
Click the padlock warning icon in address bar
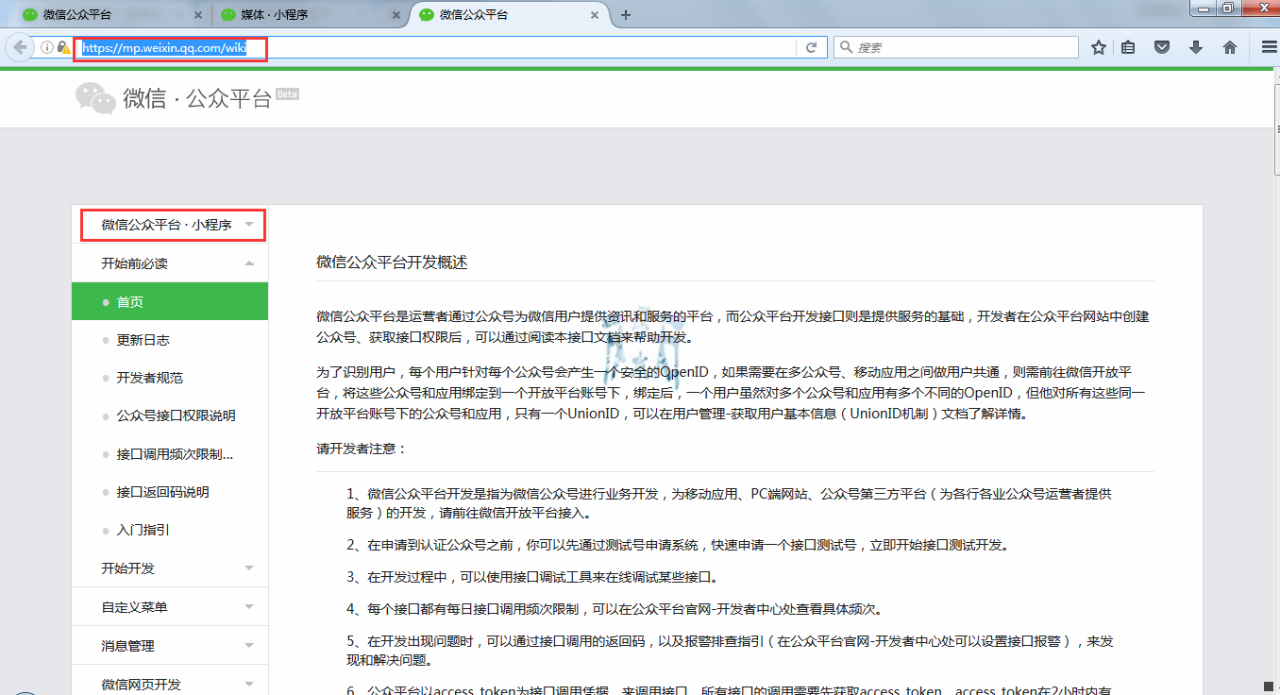click(x=63, y=47)
